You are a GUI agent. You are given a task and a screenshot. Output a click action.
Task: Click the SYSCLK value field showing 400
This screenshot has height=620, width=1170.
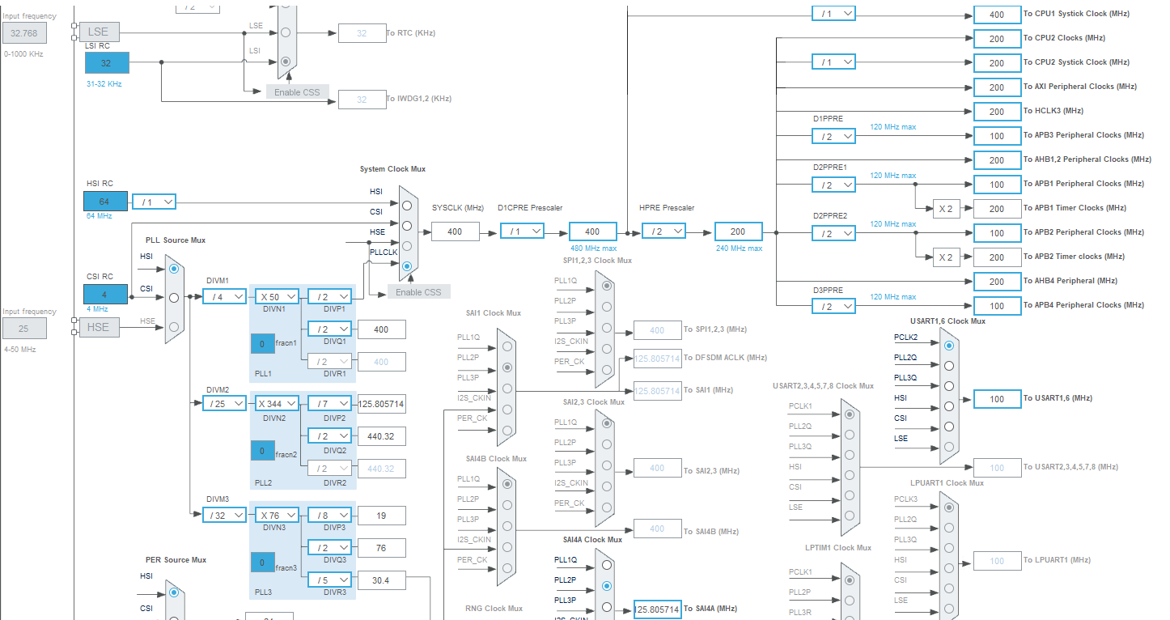point(456,231)
